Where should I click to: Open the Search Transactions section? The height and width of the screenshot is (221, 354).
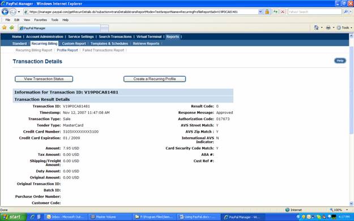pos(115,37)
